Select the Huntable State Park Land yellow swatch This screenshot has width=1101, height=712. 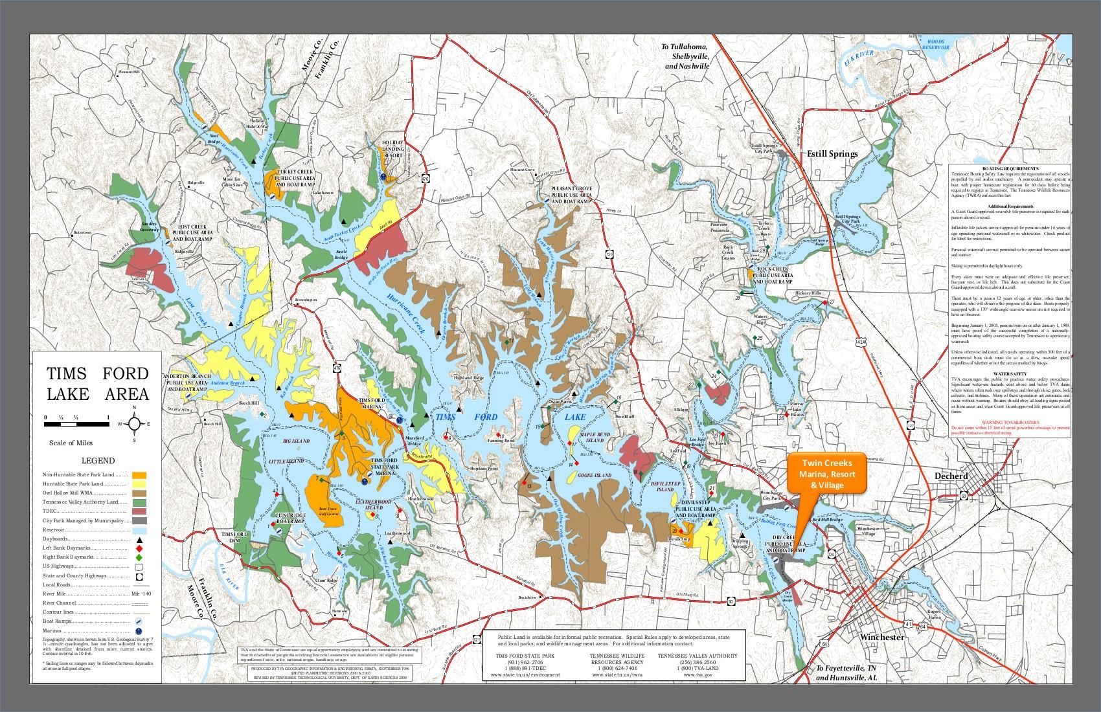[139, 484]
